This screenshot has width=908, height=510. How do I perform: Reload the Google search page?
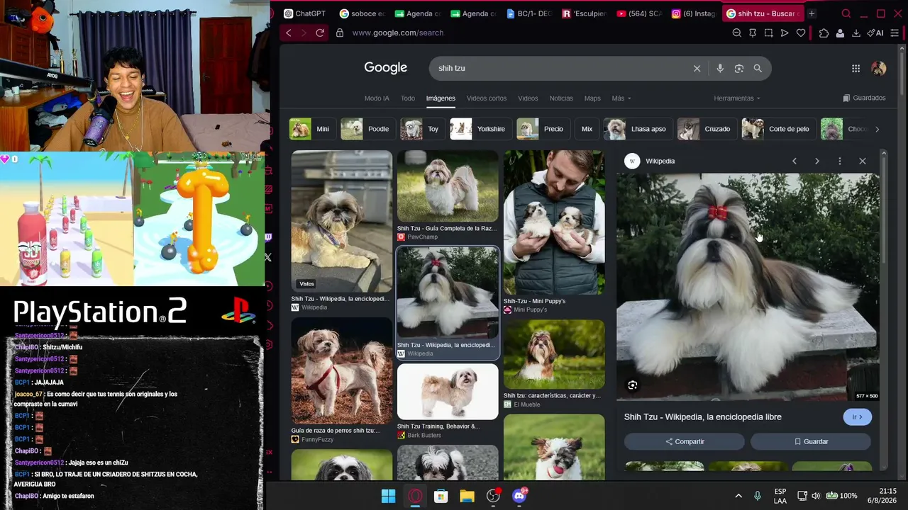[320, 33]
